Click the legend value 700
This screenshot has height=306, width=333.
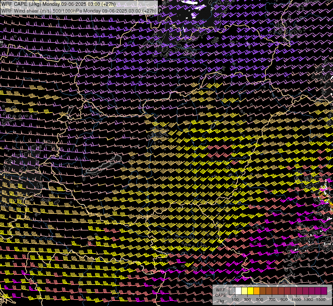click(272, 300)
